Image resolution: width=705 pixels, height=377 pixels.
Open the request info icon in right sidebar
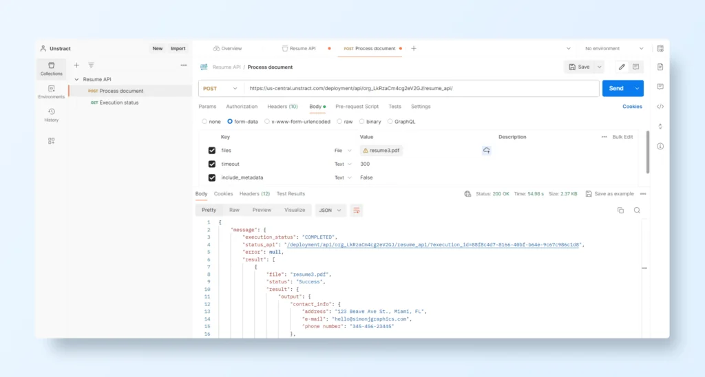point(660,146)
